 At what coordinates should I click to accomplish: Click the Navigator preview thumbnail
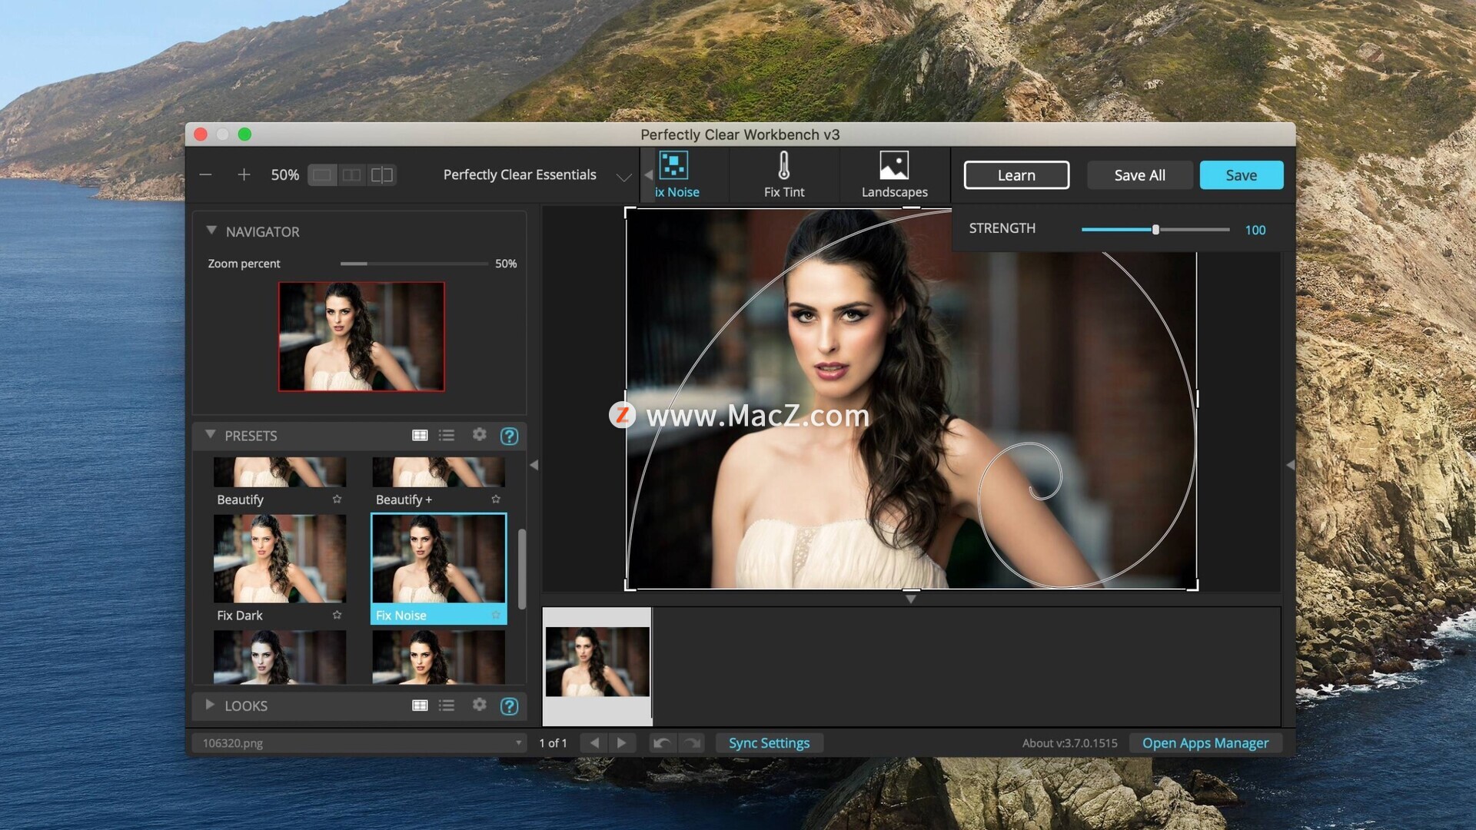(361, 337)
